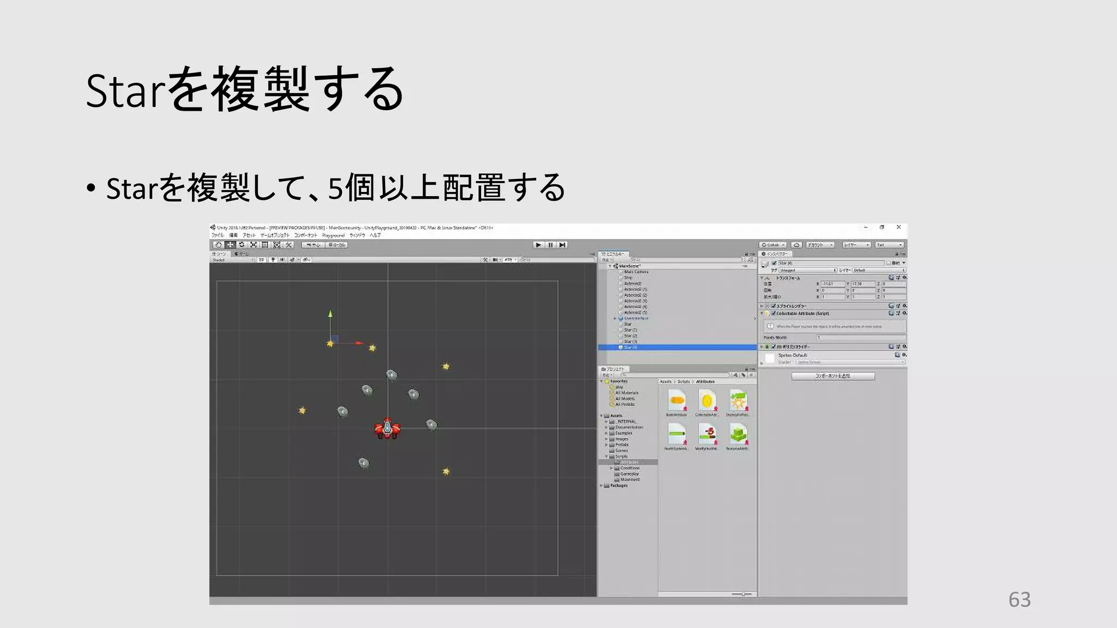This screenshot has height=628, width=1117.
Task: Open the File menu
Action: (x=218, y=235)
